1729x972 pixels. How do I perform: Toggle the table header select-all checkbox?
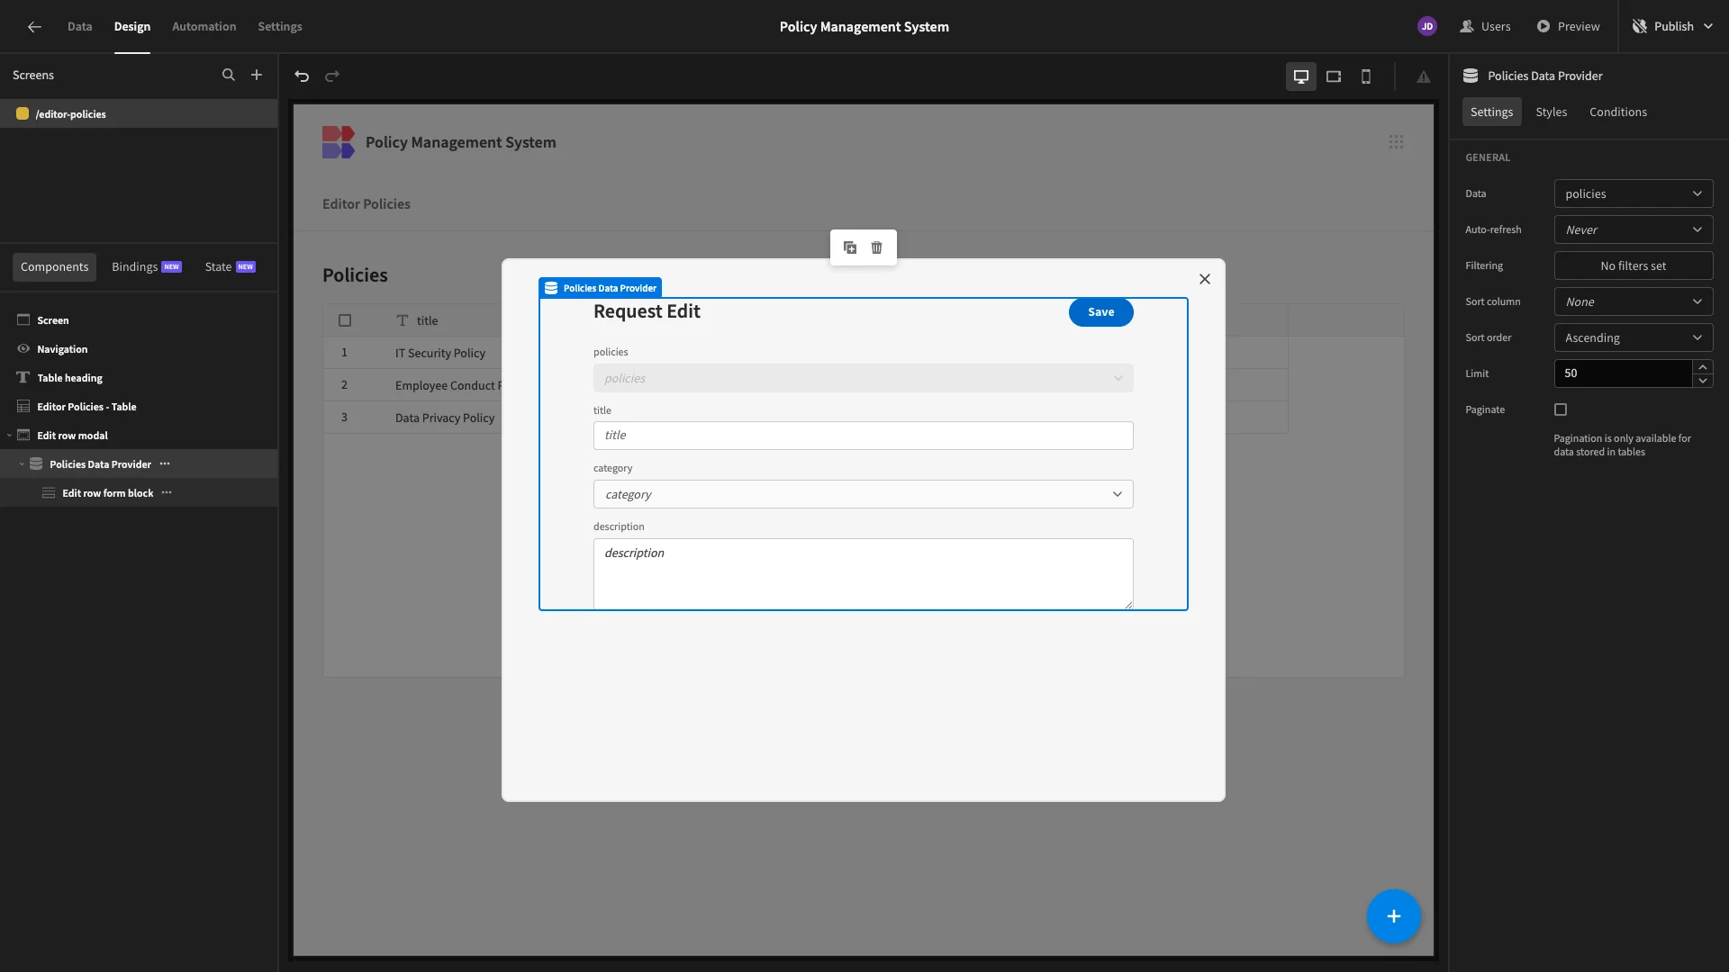click(345, 320)
